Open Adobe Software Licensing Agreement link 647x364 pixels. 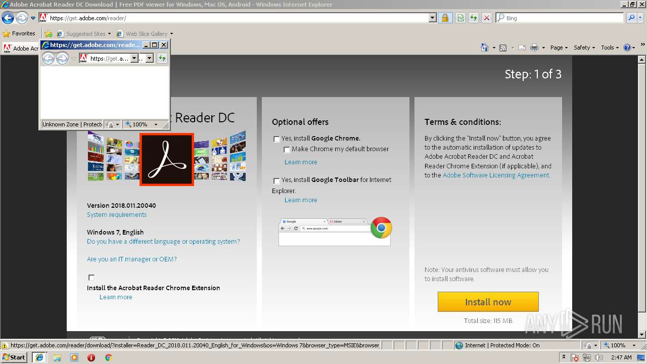[496, 175]
